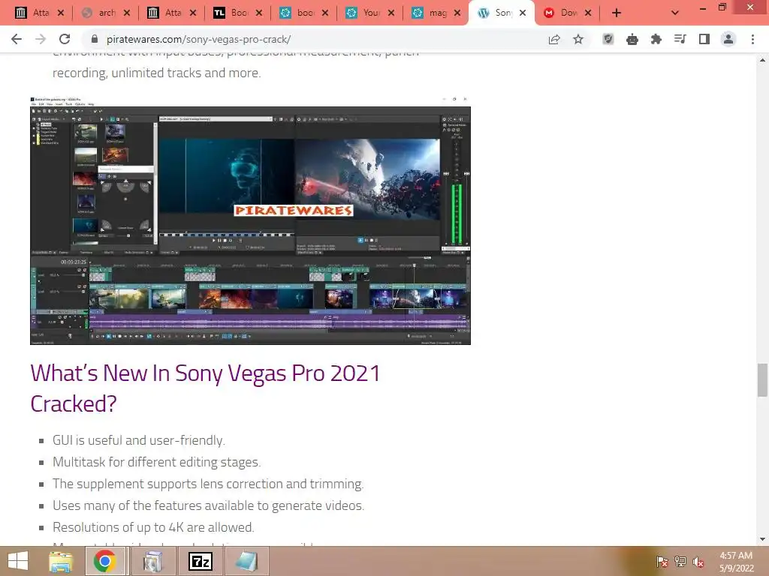Screen dimensions: 769x576
Task: Click the forward navigation arrow
Action: [x=41, y=39]
